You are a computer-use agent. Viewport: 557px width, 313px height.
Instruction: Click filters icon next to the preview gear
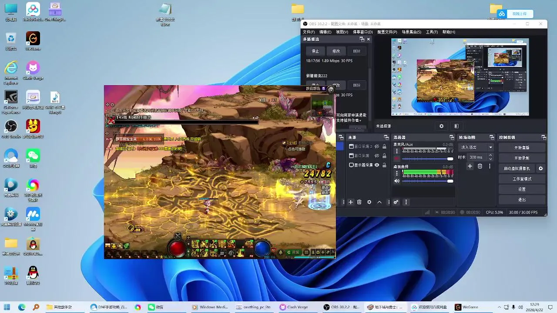tap(456, 126)
